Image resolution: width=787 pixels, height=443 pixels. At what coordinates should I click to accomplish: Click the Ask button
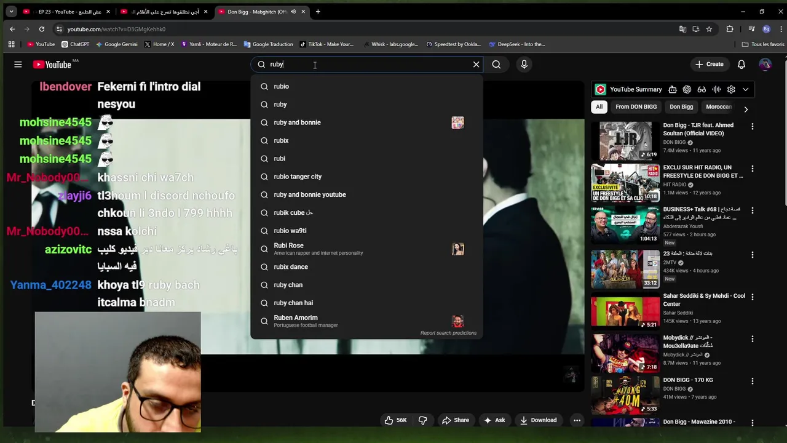coord(494,420)
